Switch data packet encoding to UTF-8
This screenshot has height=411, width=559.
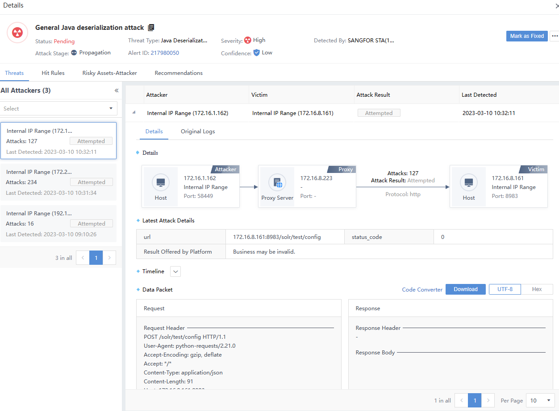[505, 289]
